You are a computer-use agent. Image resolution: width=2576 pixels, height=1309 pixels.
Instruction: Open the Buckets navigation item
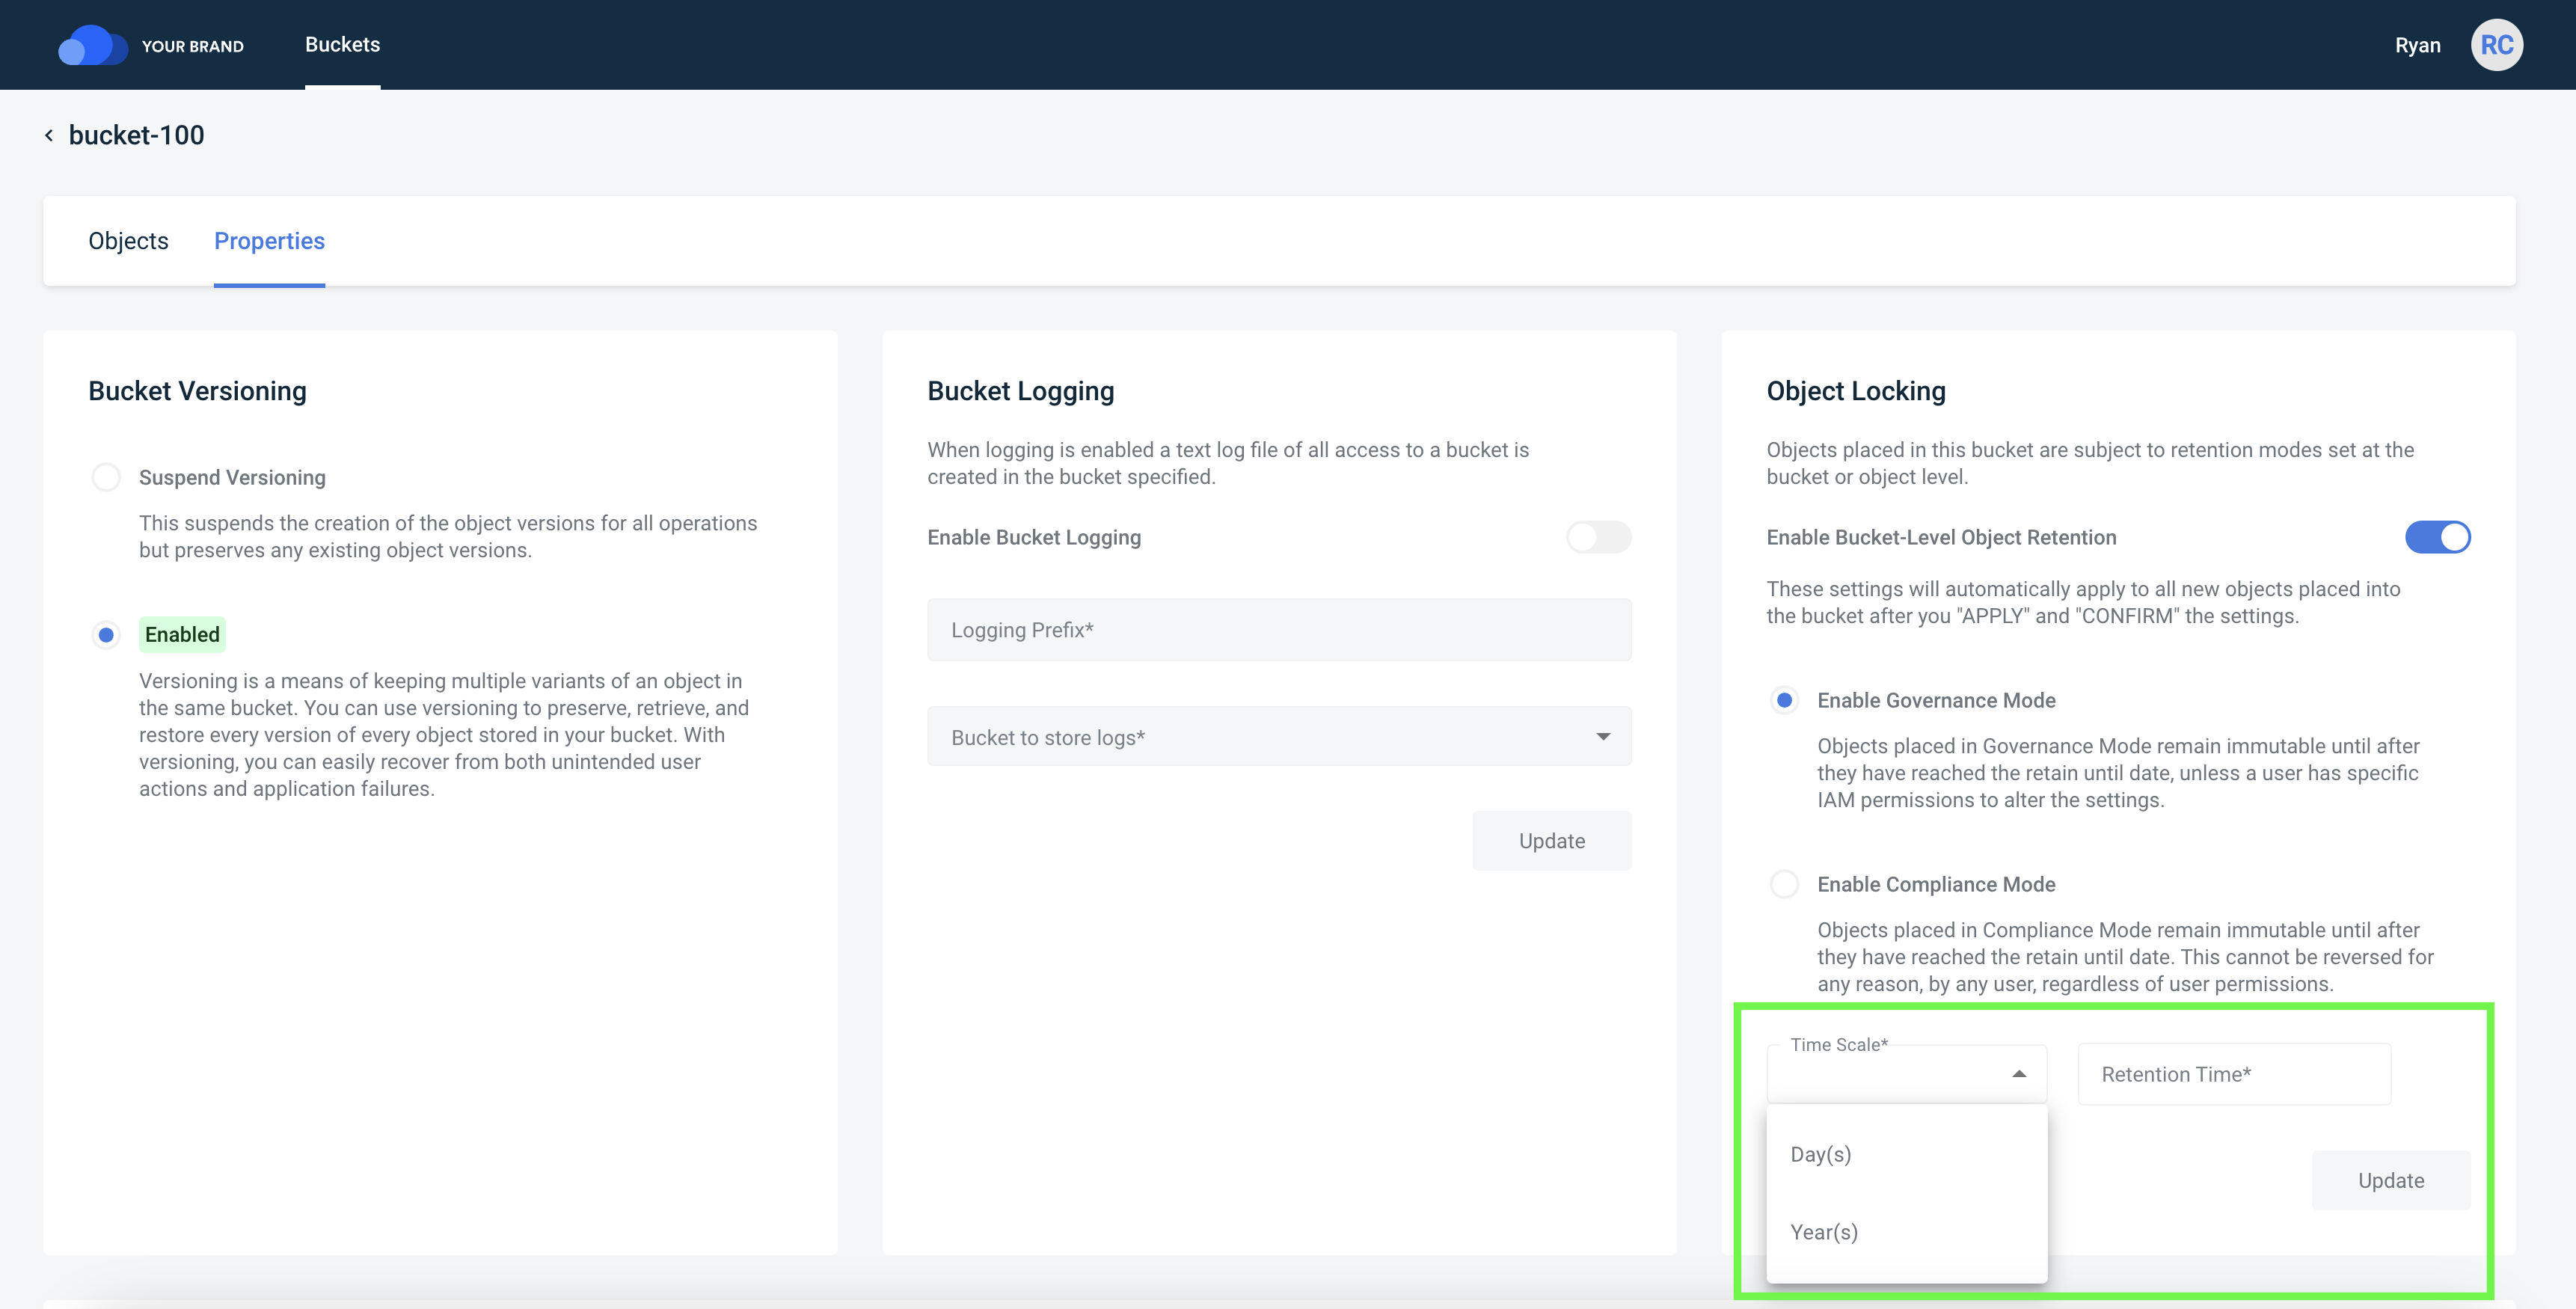[x=342, y=45]
